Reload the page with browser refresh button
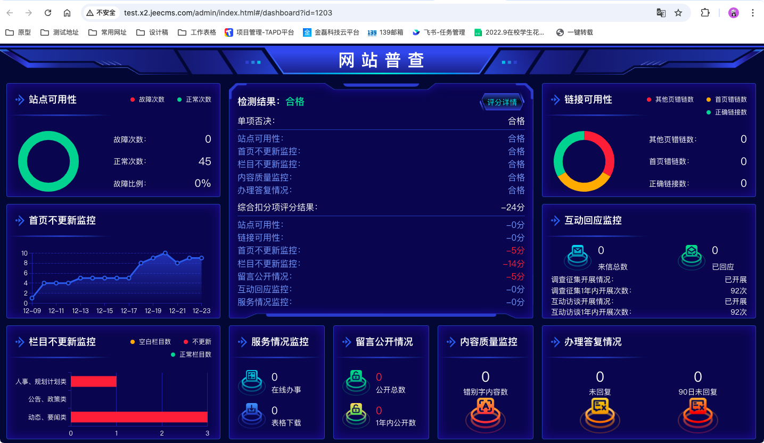The height and width of the screenshot is (443, 764). pos(48,13)
